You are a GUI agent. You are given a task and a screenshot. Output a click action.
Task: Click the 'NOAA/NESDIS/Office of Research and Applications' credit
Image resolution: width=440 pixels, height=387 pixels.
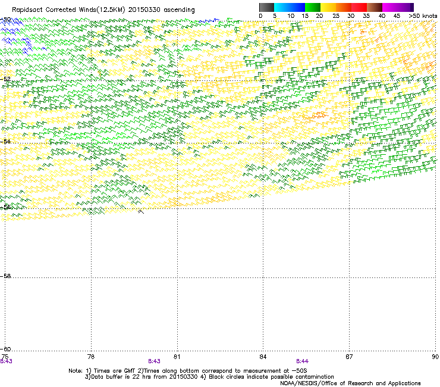coord(350,383)
